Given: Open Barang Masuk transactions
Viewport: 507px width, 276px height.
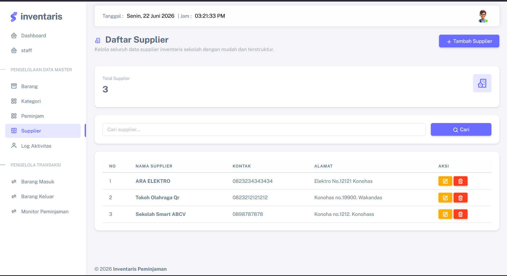Looking at the screenshot, I should 43,182.
